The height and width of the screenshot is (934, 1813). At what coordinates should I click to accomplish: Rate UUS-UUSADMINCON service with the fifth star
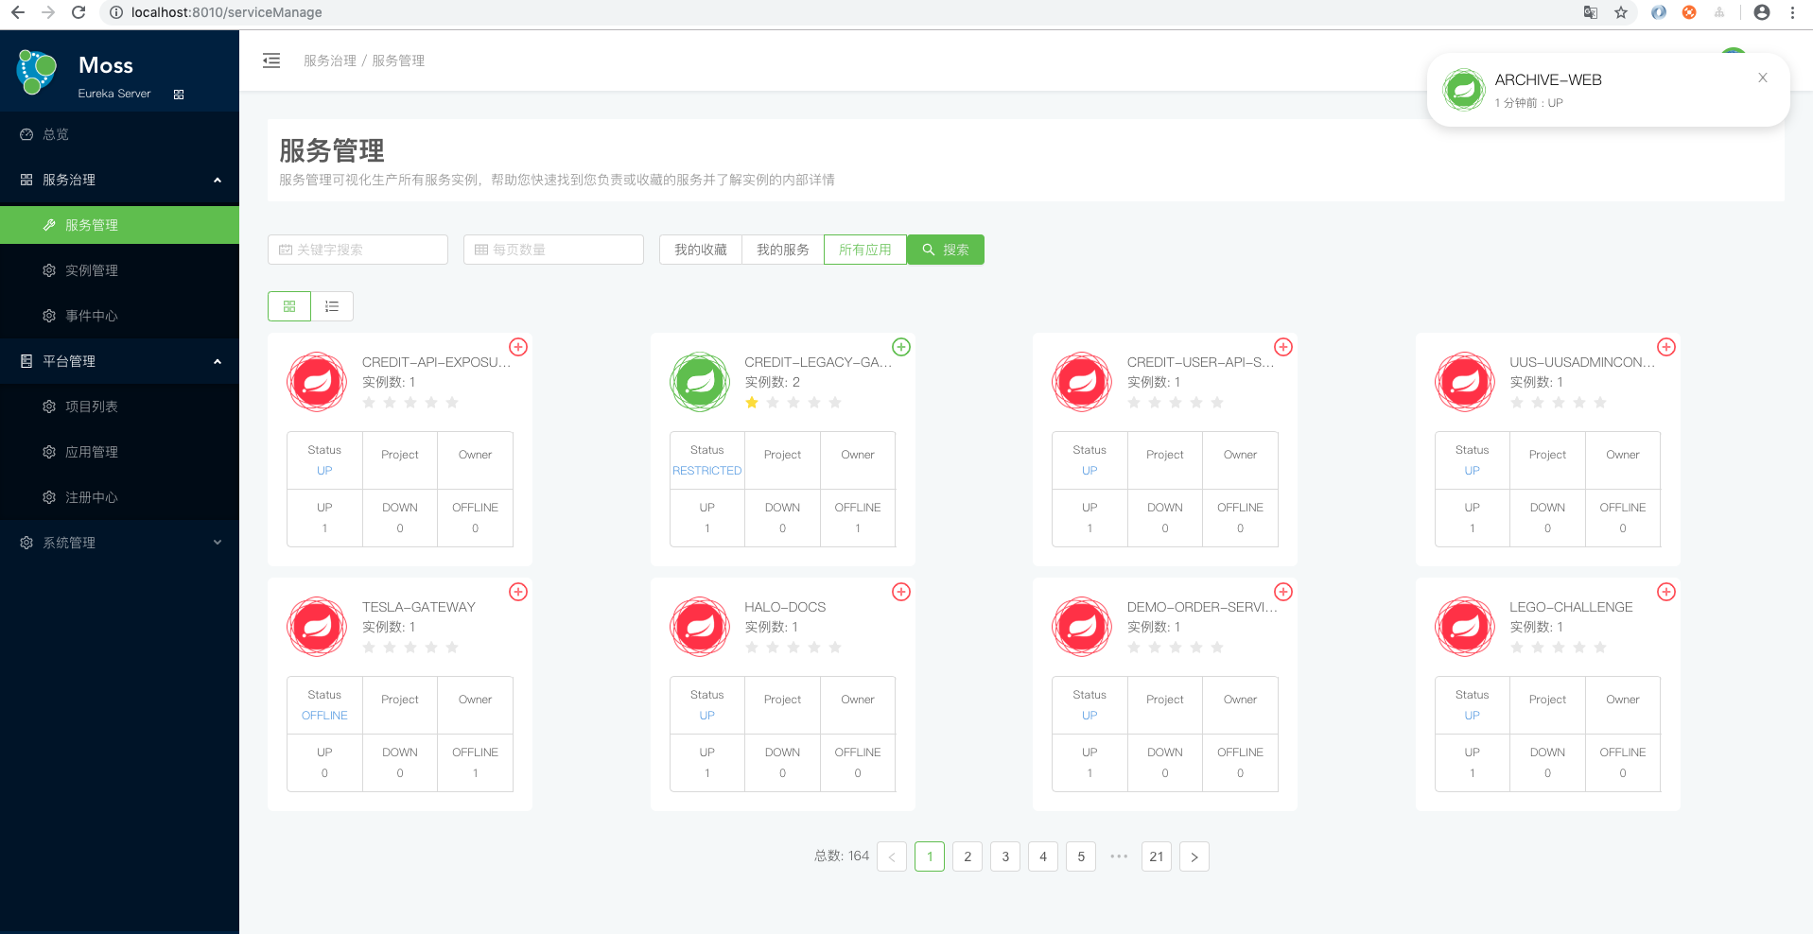click(x=1600, y=403)
